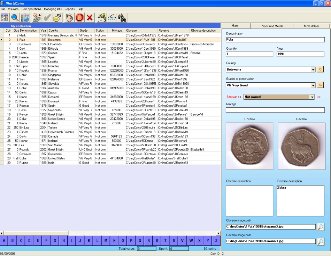Click the Mintage input field

pyautogui.click(x=275, y=110)
